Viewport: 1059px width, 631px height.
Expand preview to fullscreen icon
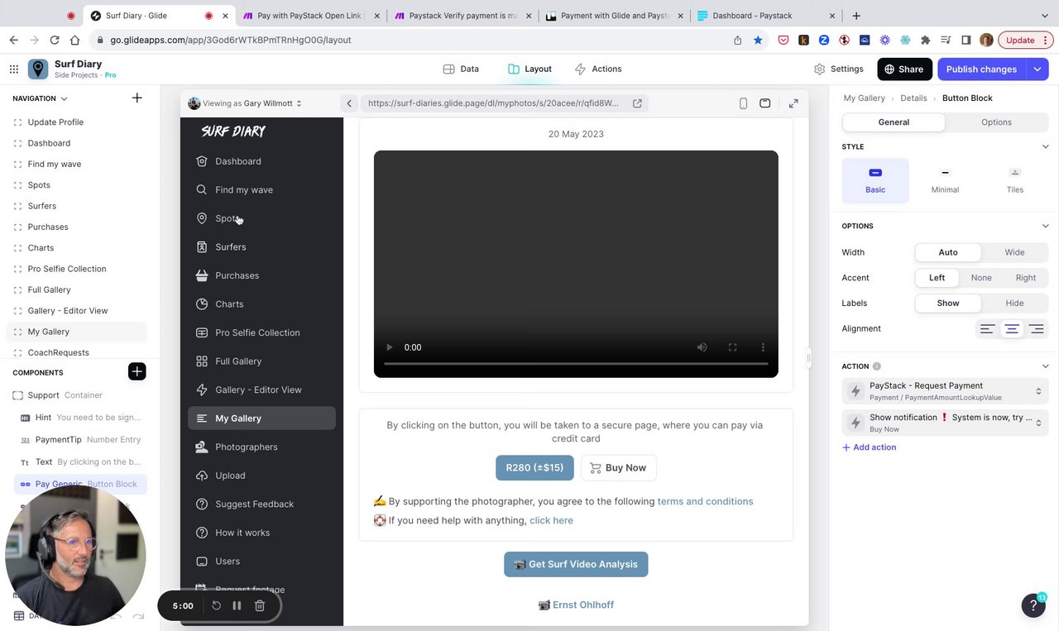coord(793,103)
